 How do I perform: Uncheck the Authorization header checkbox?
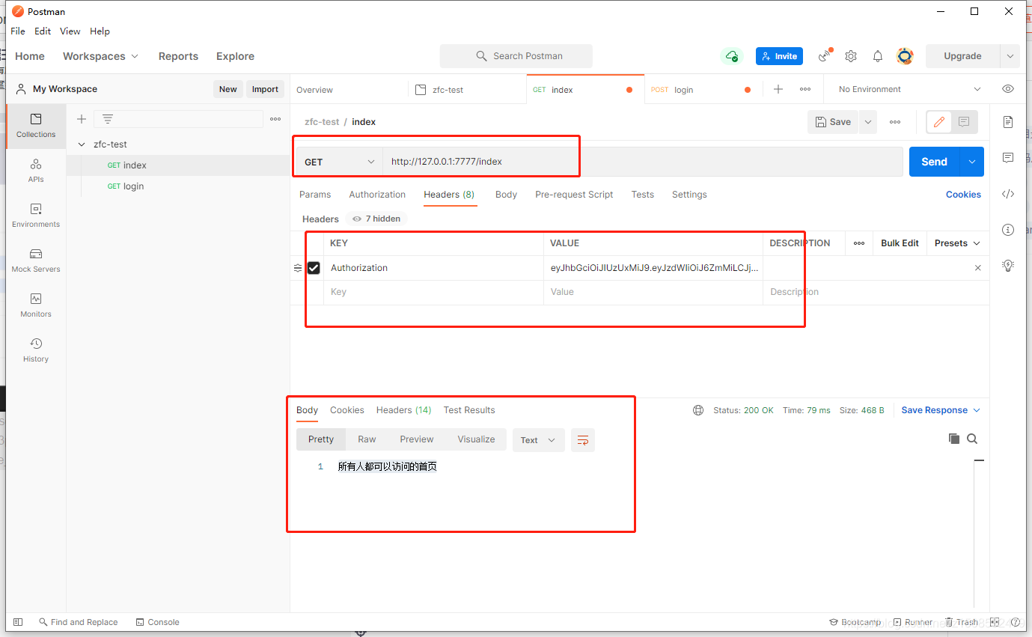[314, 268]
